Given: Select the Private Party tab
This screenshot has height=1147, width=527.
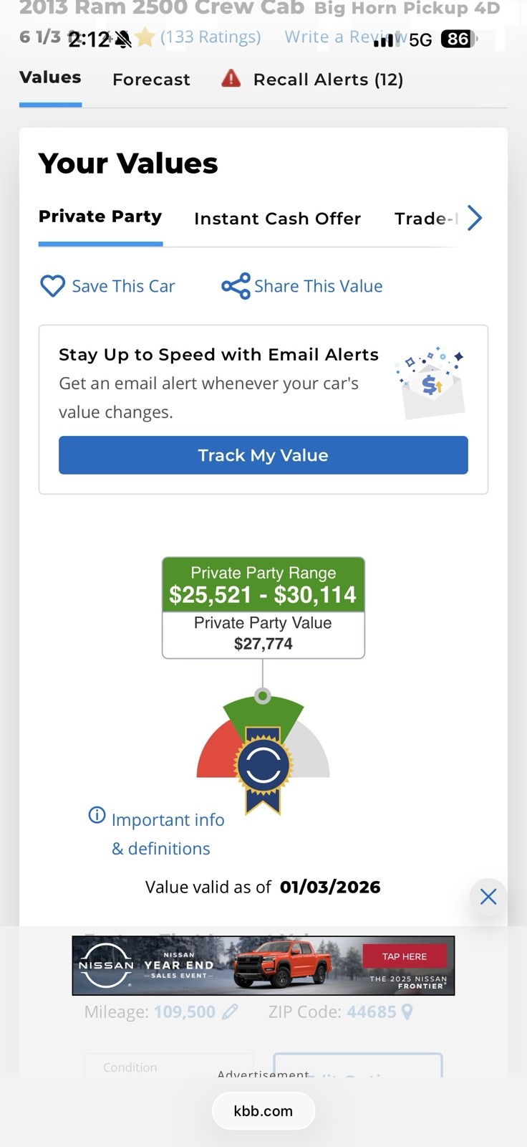Looking at the screenshot, I should [x=100, y=217].
